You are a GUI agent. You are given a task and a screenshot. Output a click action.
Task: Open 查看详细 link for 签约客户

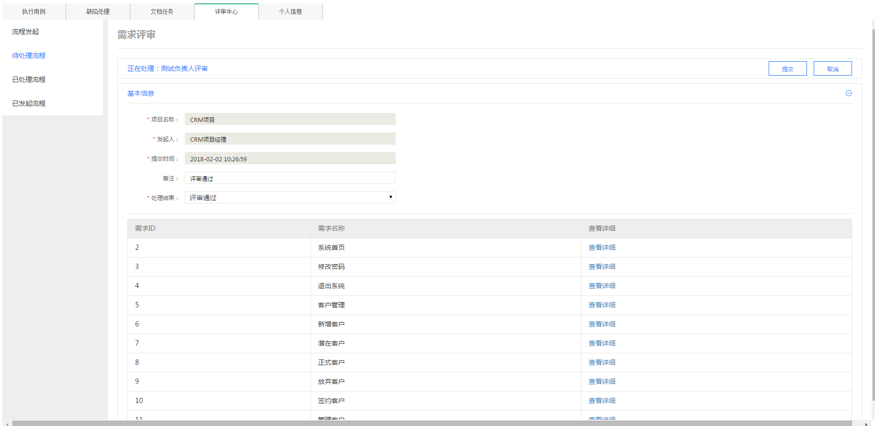coord(602,401)
